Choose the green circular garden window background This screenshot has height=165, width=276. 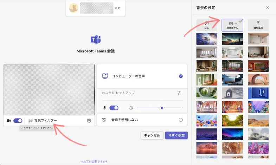coord(207,93)
